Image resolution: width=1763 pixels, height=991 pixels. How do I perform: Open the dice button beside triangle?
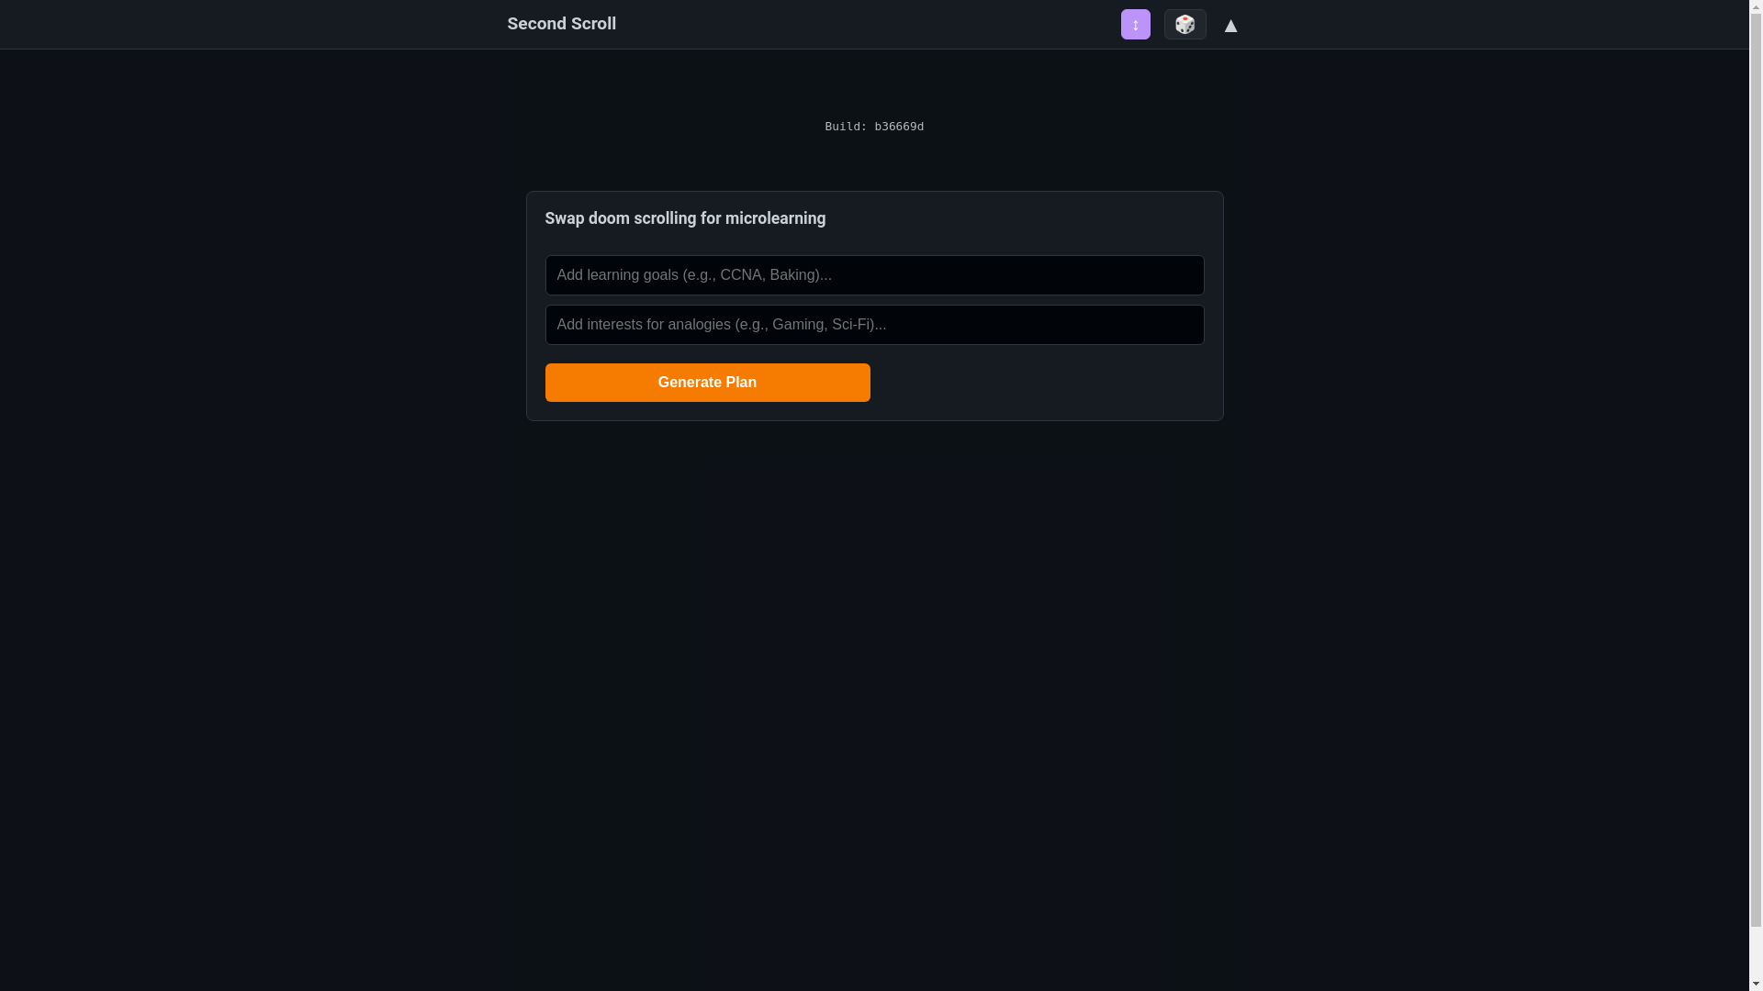point(1185,25)
